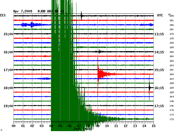This screenshot has width=175, height=133.
Task: Click DC offset value '190'
Action: point(172,106)
